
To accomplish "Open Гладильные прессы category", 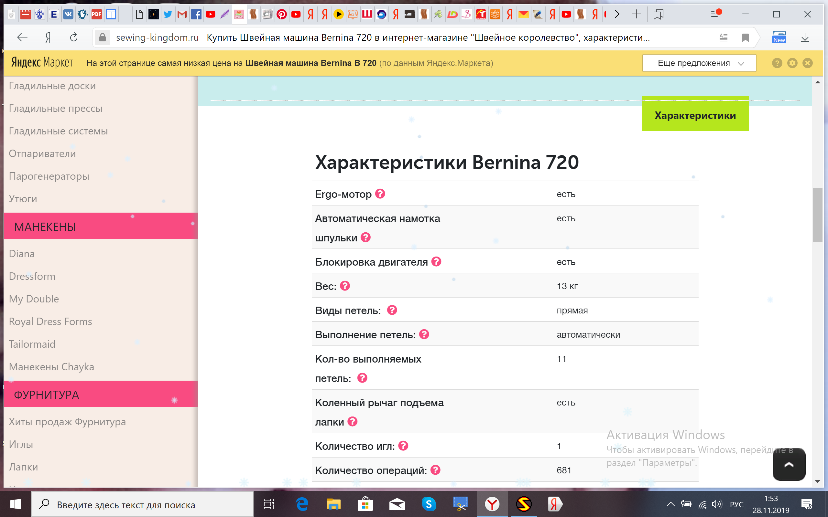I will (x=56, y=108).
